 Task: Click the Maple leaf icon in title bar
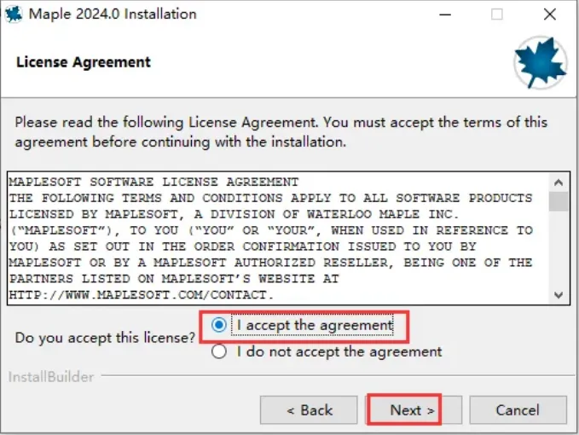(14, 14)
